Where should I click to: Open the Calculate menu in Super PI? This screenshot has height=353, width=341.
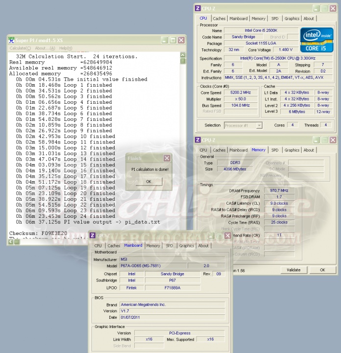click(20, 48)
